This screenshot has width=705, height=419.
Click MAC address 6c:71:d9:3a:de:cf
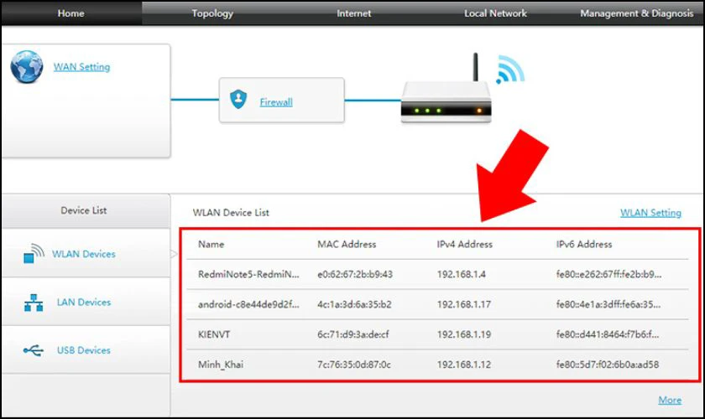[x=353, y=334]
